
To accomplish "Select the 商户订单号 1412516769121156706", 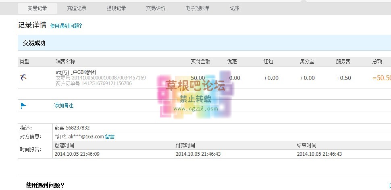I will (94, 84).
